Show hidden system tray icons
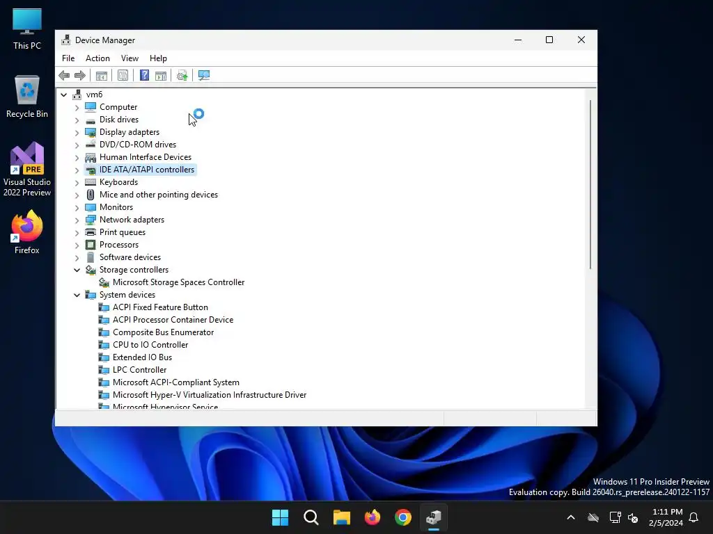 571,517
